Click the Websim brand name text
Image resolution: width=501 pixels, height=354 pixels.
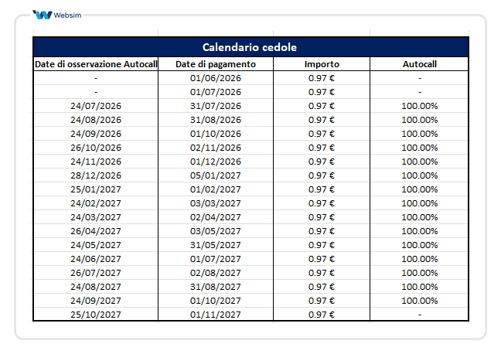pyautogui.click(x=67, y=15)
